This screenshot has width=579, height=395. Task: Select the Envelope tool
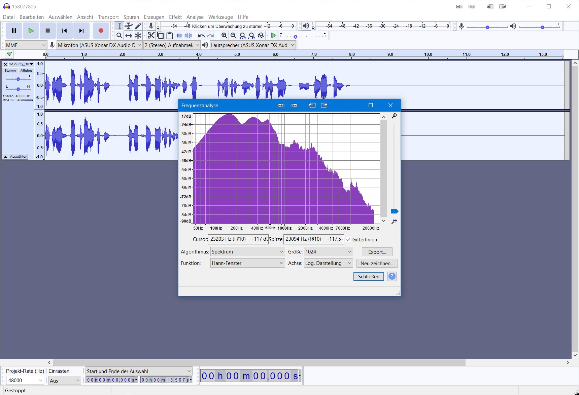coord(129,26)
